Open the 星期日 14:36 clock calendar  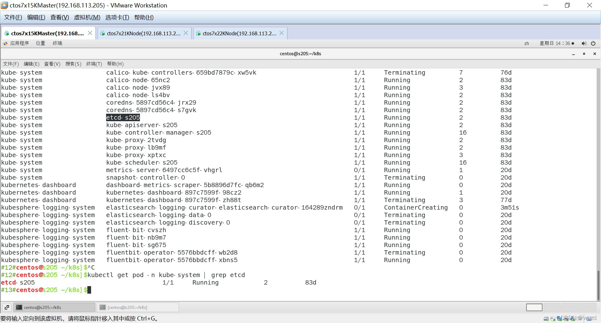pyautogui.click(x=557, y=43)
